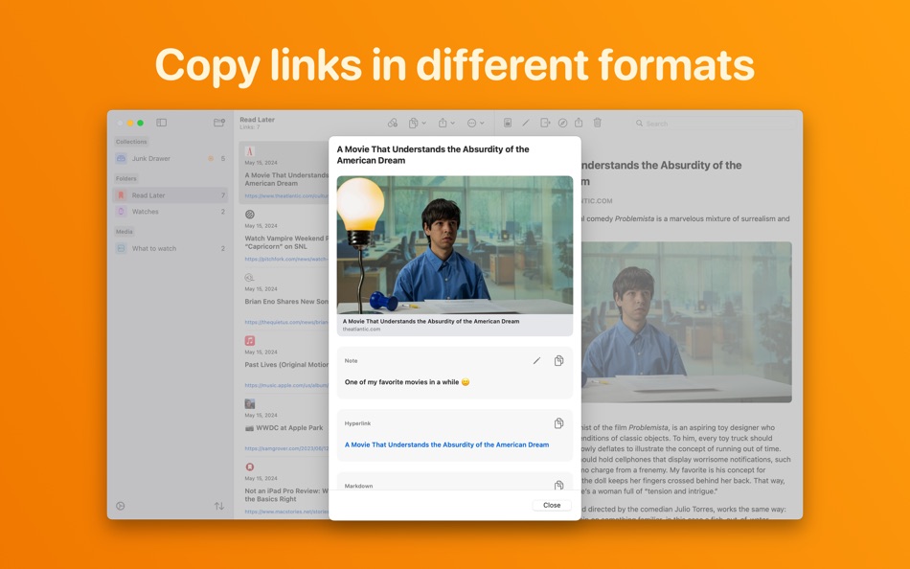The height and width of the screenshot is (569, 910).
Task: Click the move-to-folder icon in the toolbar
Action: 544,123
